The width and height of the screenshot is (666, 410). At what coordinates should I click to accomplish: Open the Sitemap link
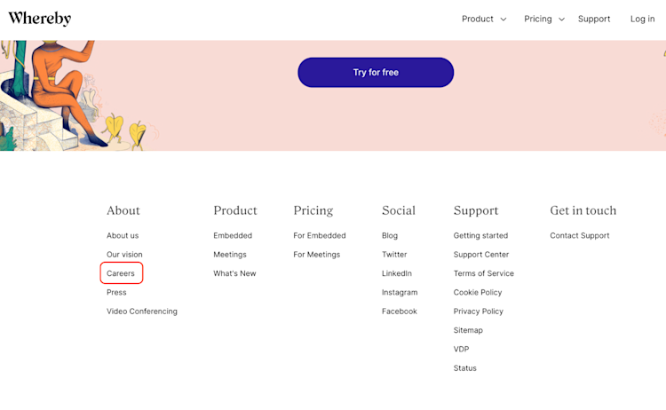click(468, 330)
